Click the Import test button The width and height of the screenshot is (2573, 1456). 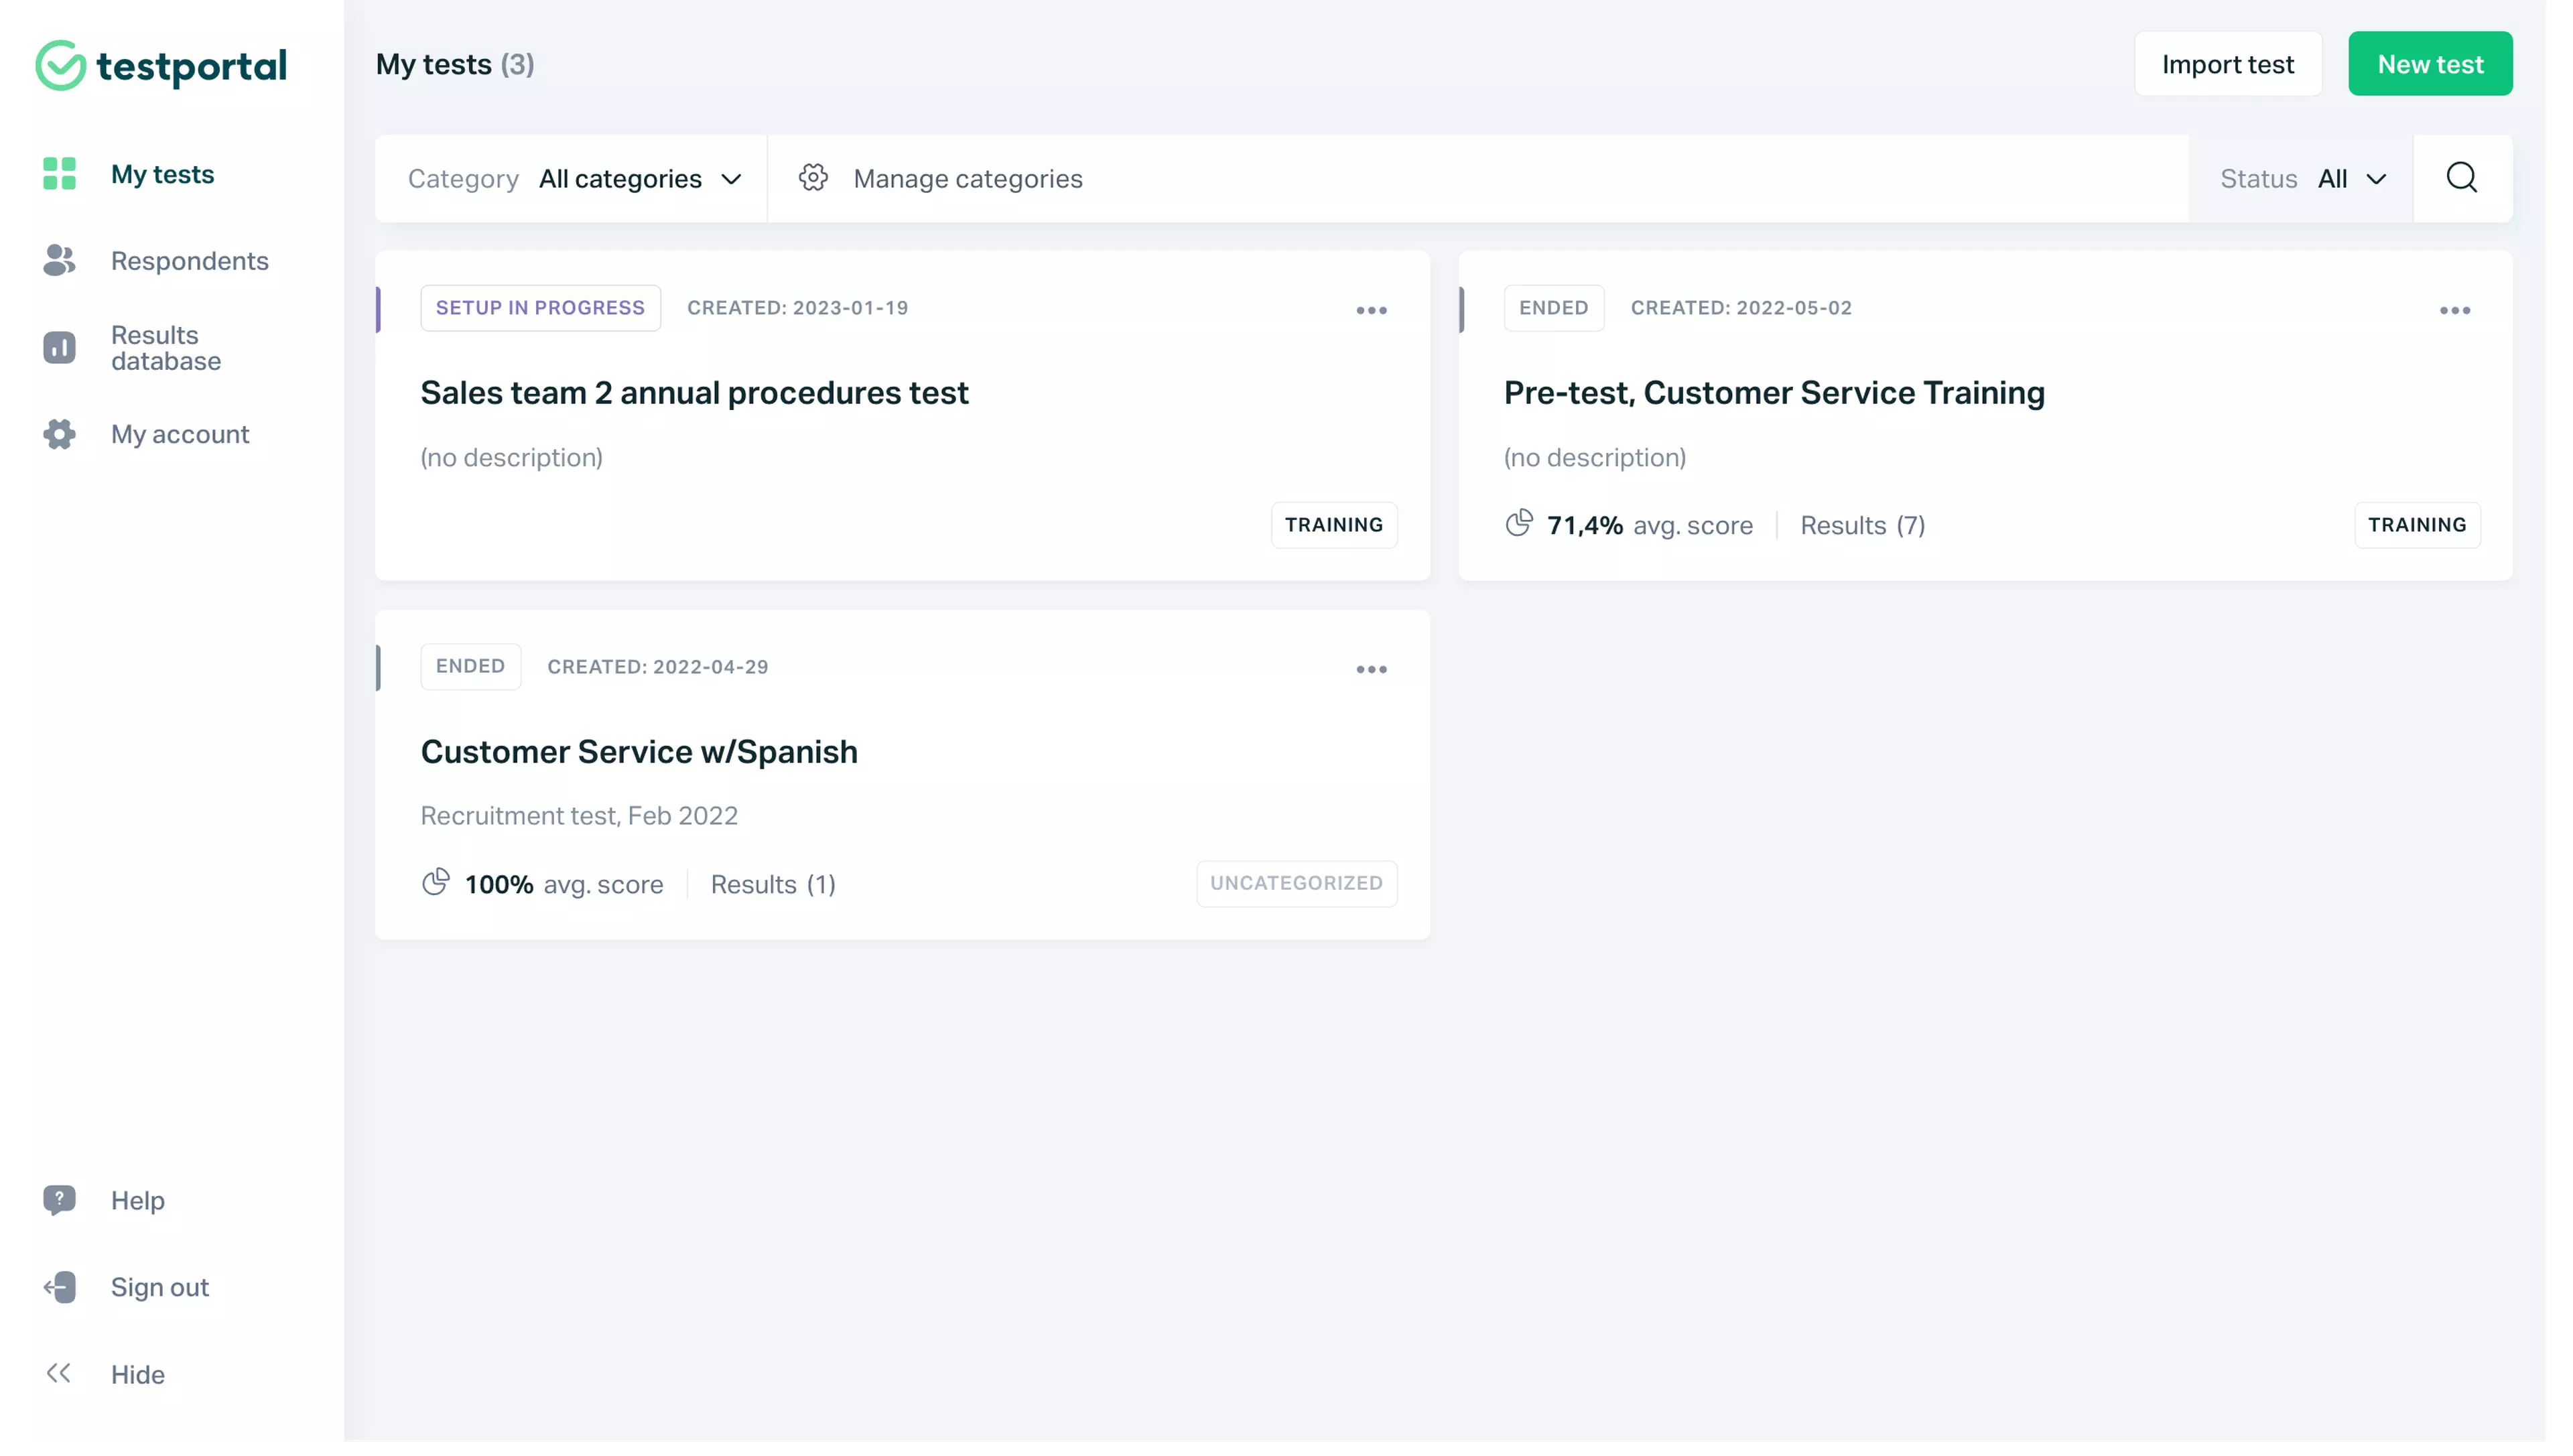point(2229,63)
